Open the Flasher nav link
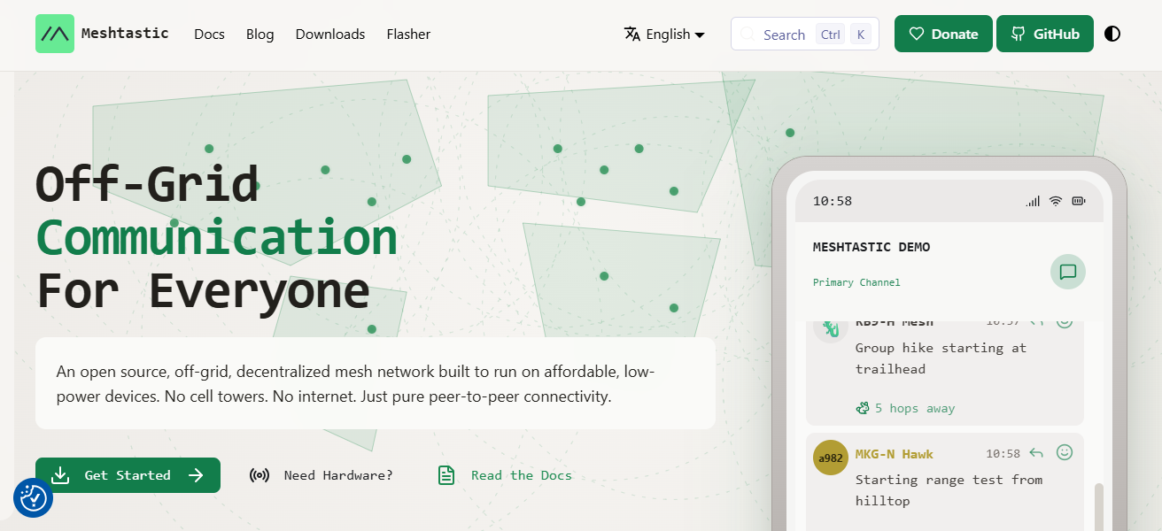Image resolution: width=1162 pixels, height=531 pixels. (408, 35)
